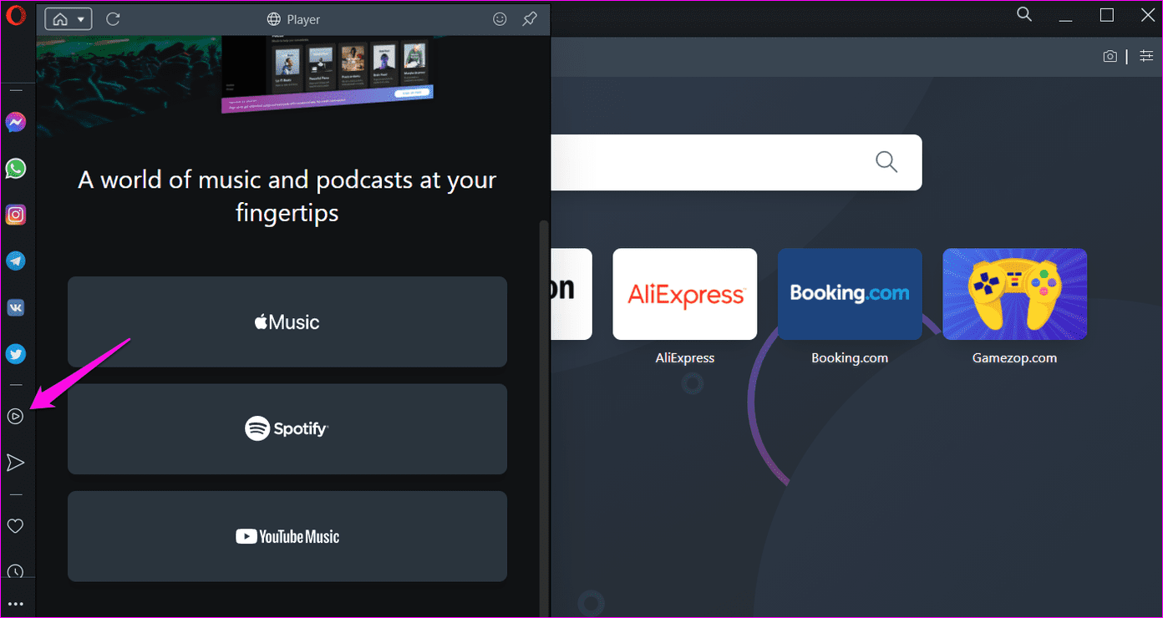Click the music app preview image
Image resolution: width=1163 pixels, height=618 pixels.
click(x=328, y=73)
